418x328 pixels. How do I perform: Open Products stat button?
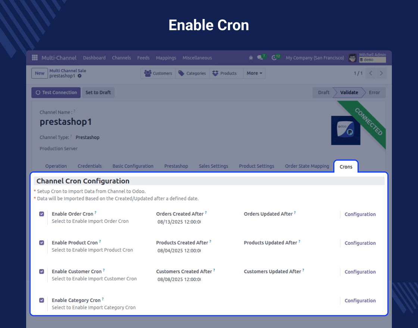pos(226,73)
